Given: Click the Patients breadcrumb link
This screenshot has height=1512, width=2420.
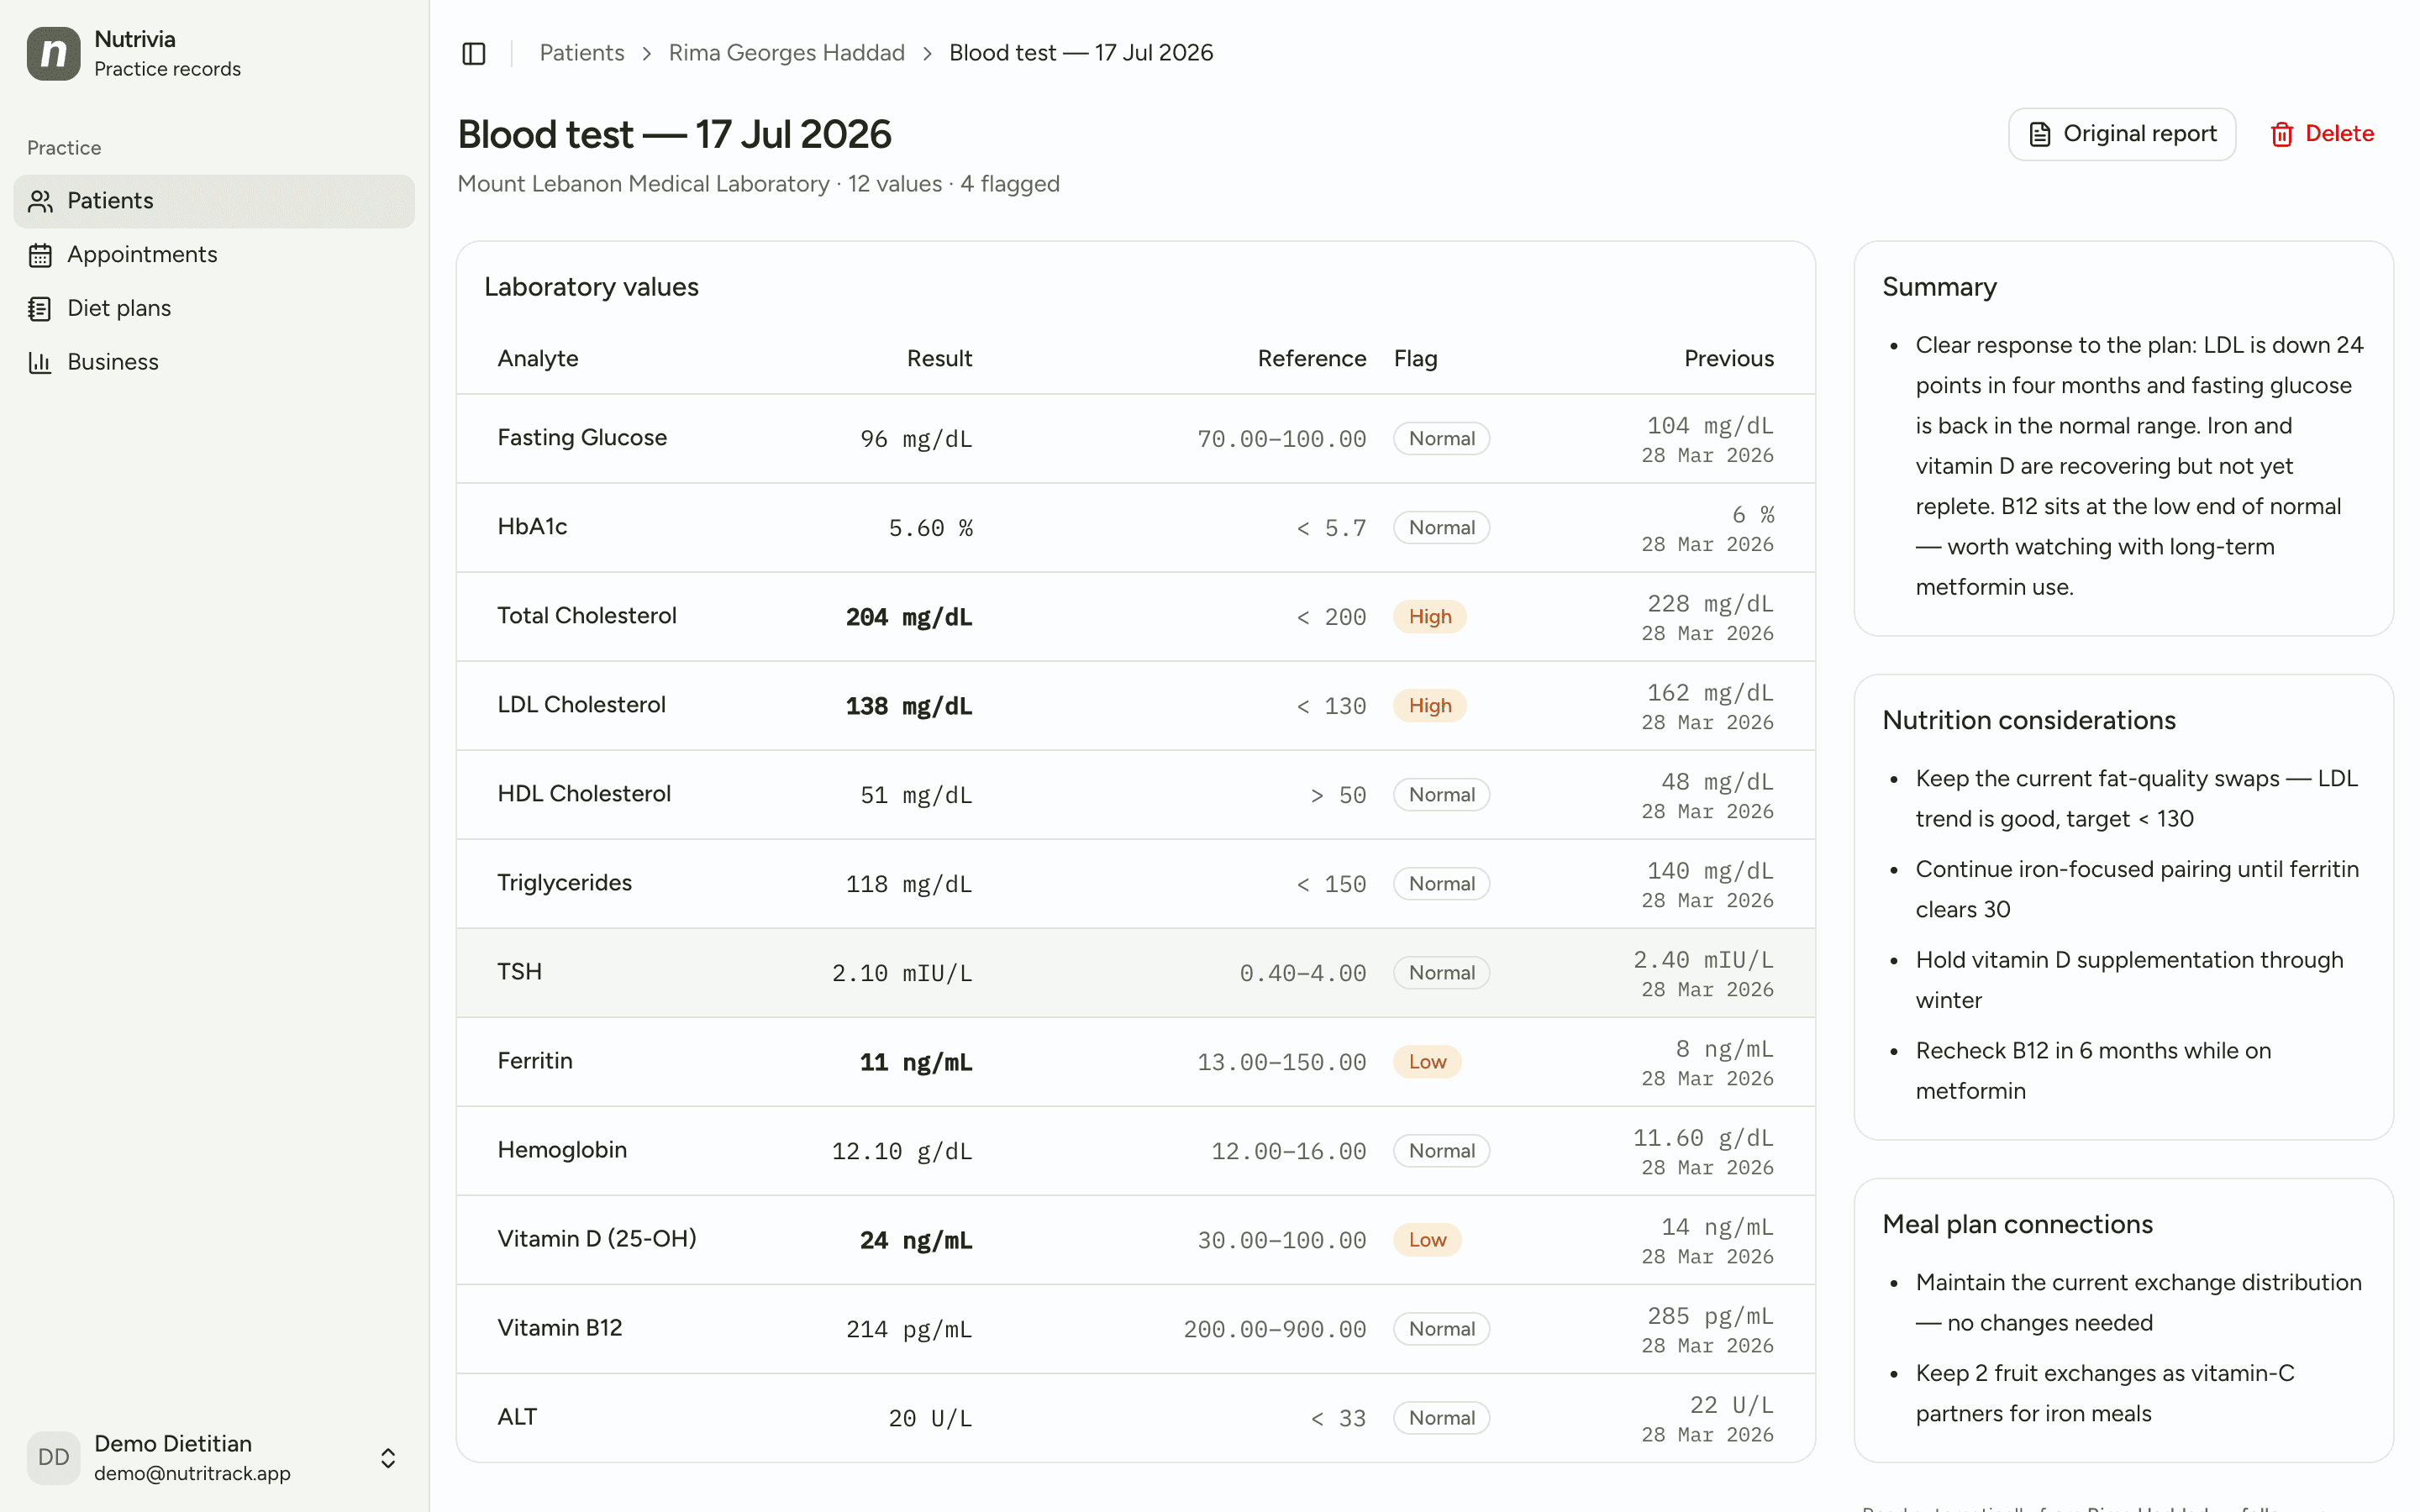Looking at the screenshot, I should tap(582, 53).
